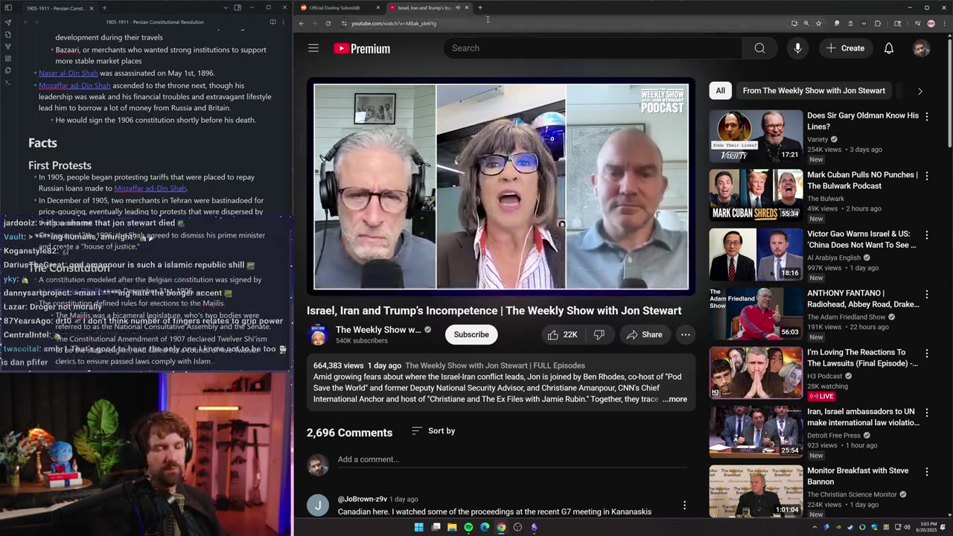Open the three-dot more actions under the video
This screenshot has width=953, height=536.
pyautogui.click(x=685, y=335)
